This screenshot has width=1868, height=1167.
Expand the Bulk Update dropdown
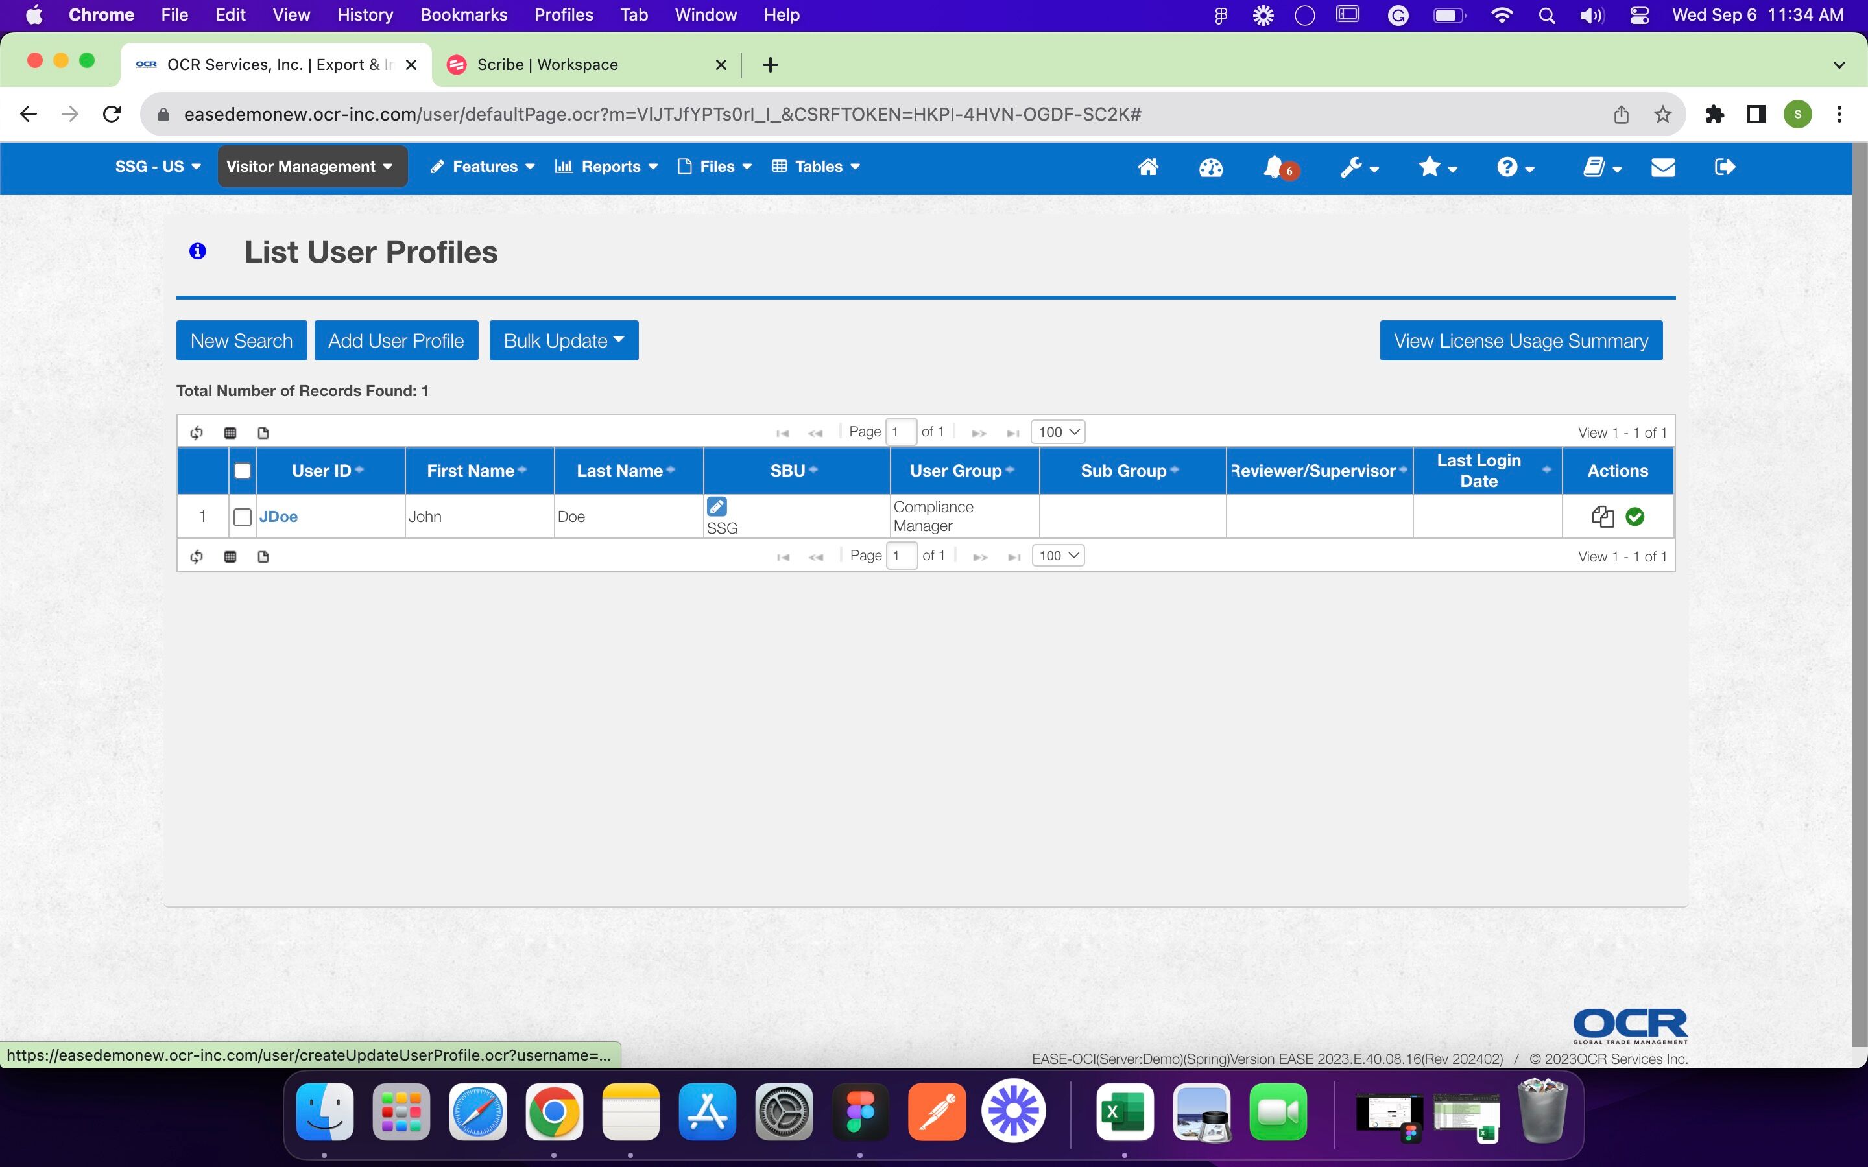564,340
